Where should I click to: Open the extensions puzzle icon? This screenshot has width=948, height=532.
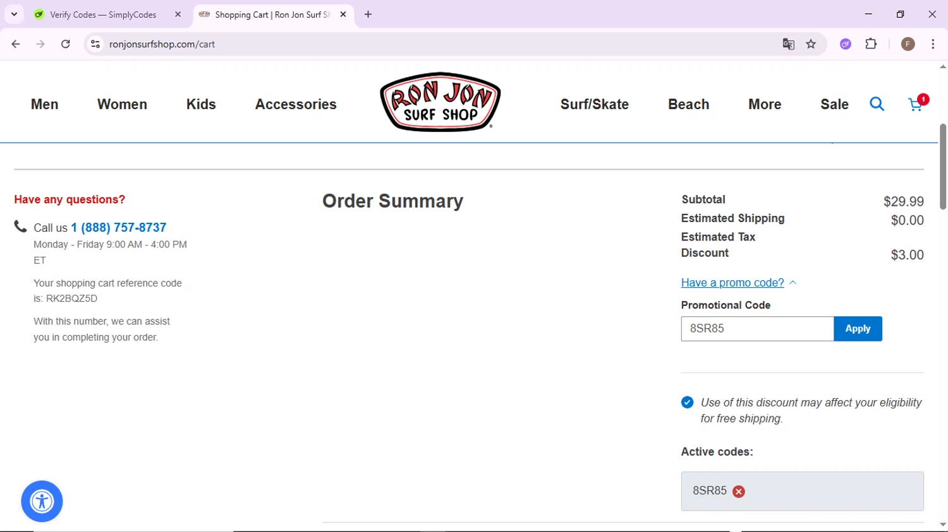[x=871, y=44]
